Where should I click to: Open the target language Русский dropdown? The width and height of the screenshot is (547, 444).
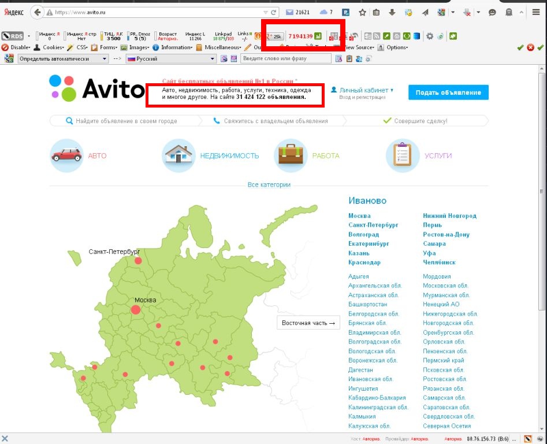(170, 58)
